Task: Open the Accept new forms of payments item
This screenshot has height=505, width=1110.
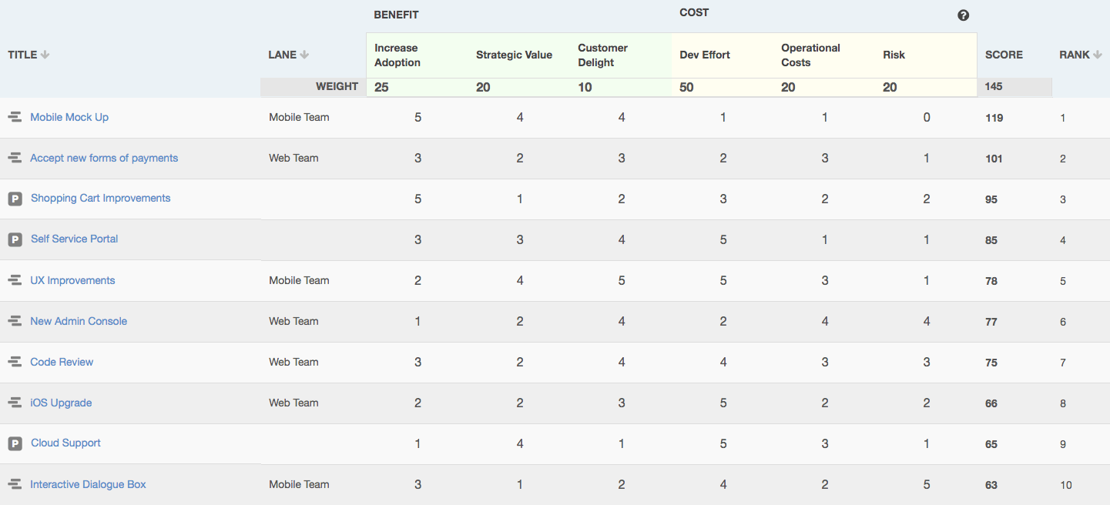Action: (x=103, y=157)
